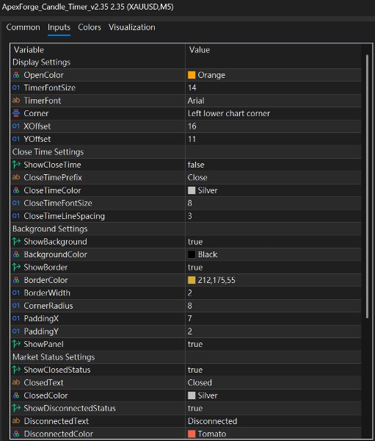Screen dimensions: 375x441
Task: Click the color icon beside ClosedColor
Action: coord(16,395)
